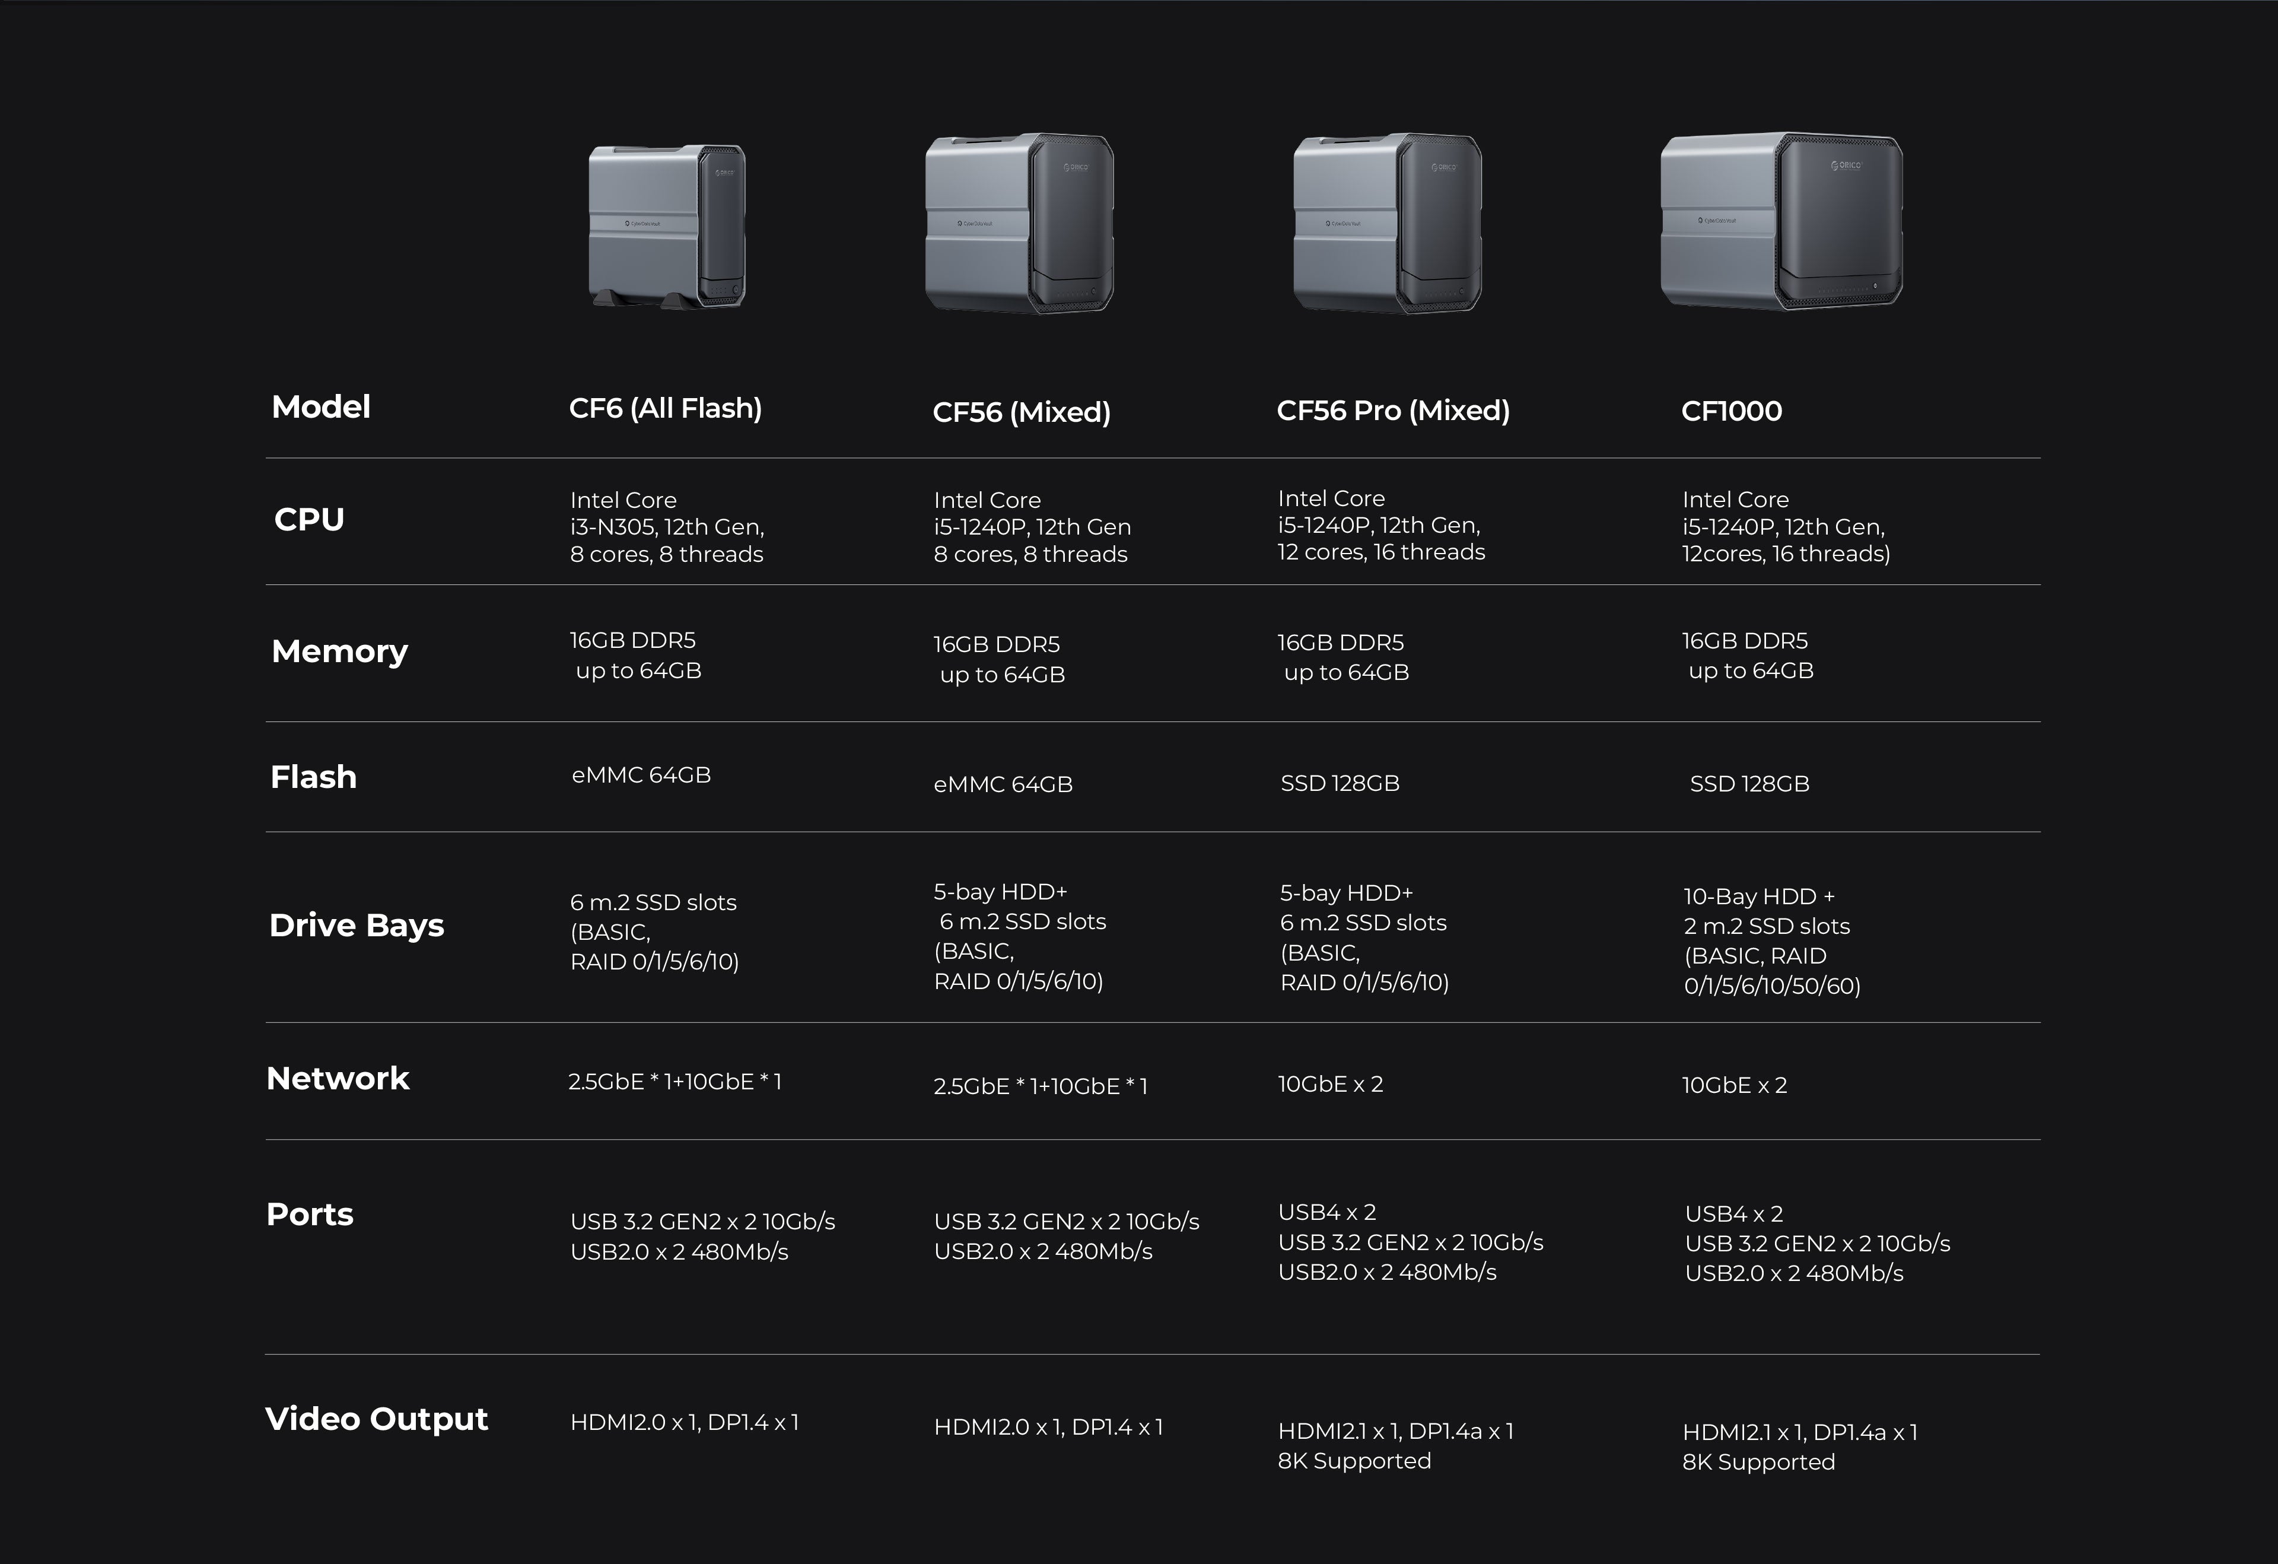Click the CF1000 ports cell starting 'USB4 x 2'
The width and height of the screenshot is (2278, 1564).
tap(1817, 1244)
